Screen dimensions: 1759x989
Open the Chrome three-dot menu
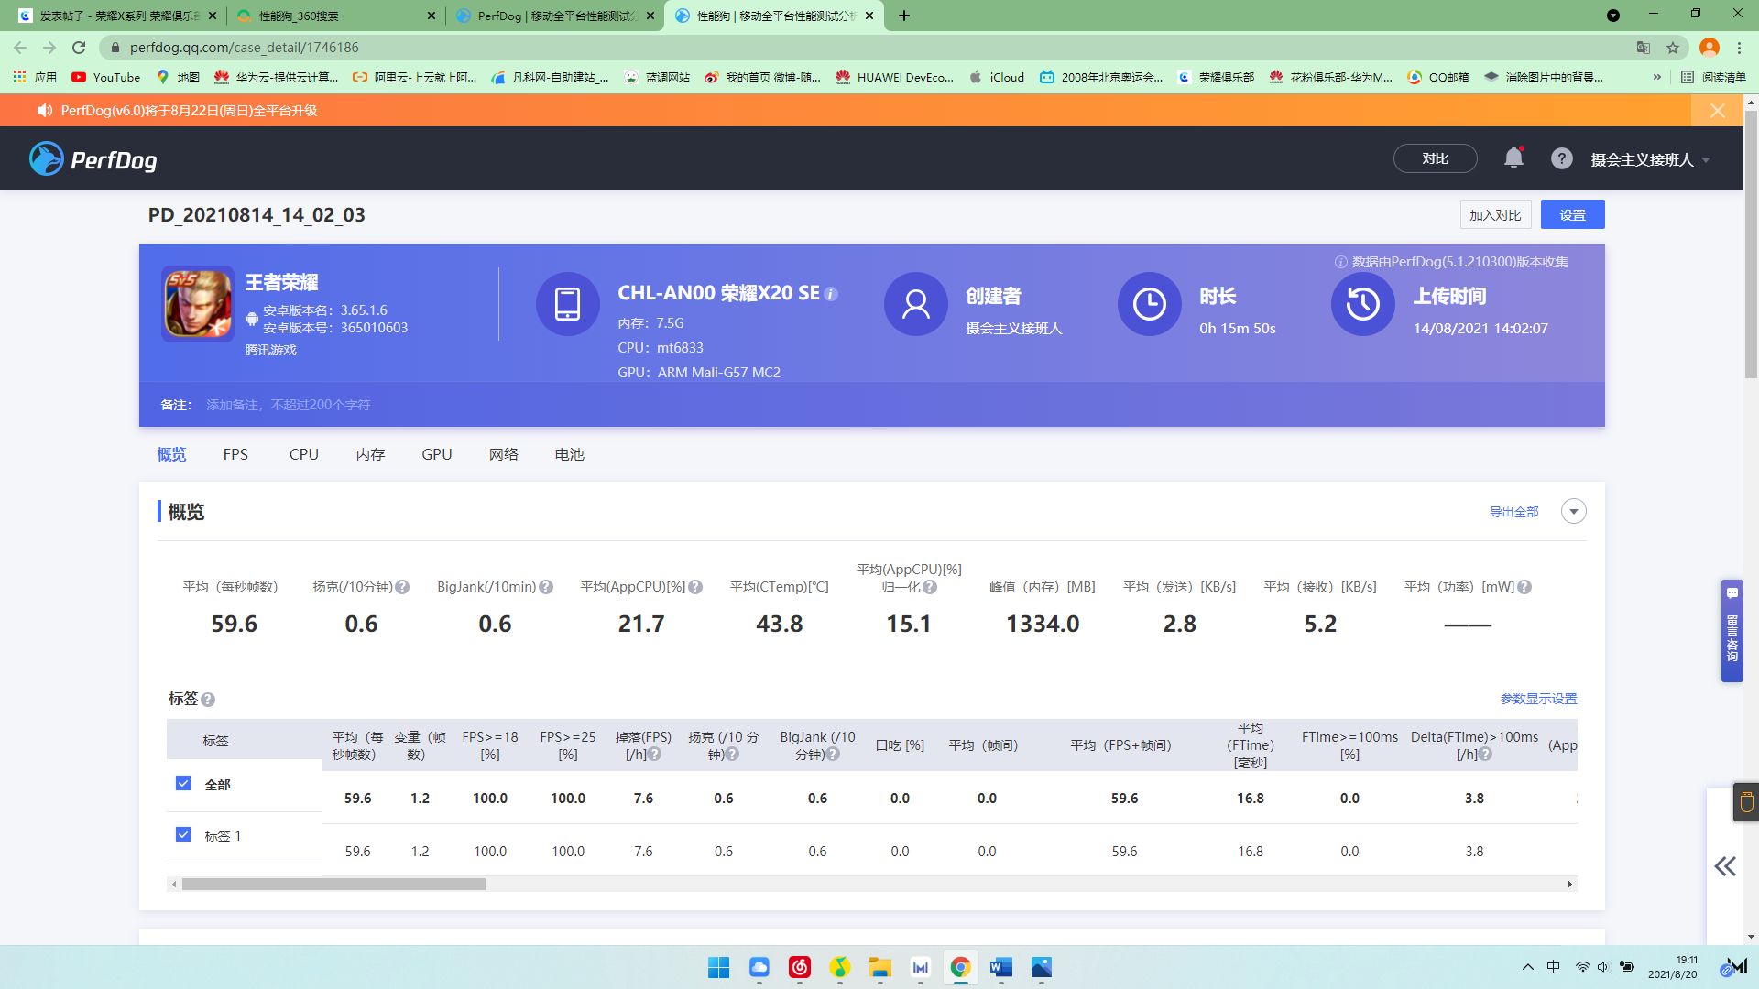(1739, 48)
